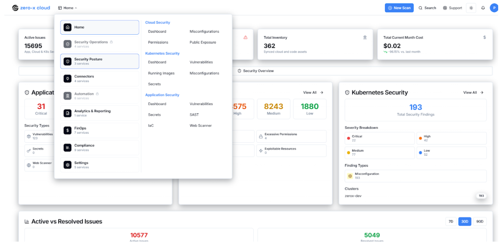This screenshot has height=242, width=500.
Task: Click the Secrets key icon
Action: tap(29, 151)
